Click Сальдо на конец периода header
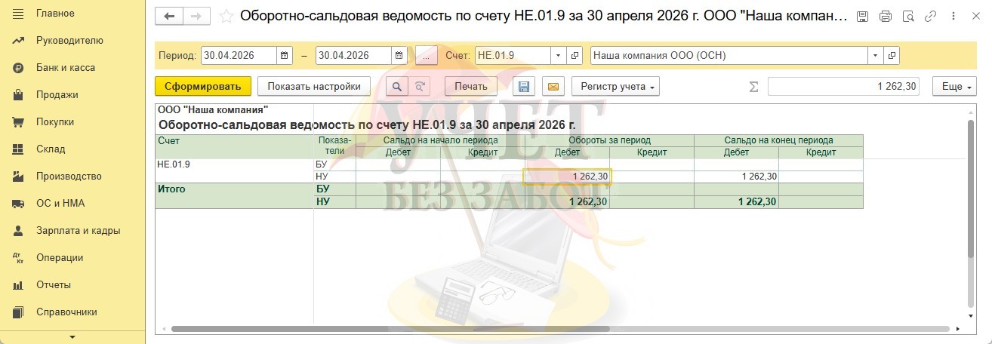 click(778, 140)
